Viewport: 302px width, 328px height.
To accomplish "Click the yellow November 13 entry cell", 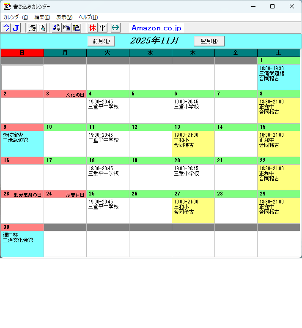I will tap(193, 144).
